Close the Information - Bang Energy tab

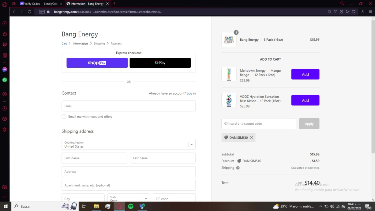tap(107, 3)
